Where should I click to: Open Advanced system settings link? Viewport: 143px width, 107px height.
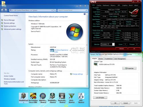[x=13, y=29]
